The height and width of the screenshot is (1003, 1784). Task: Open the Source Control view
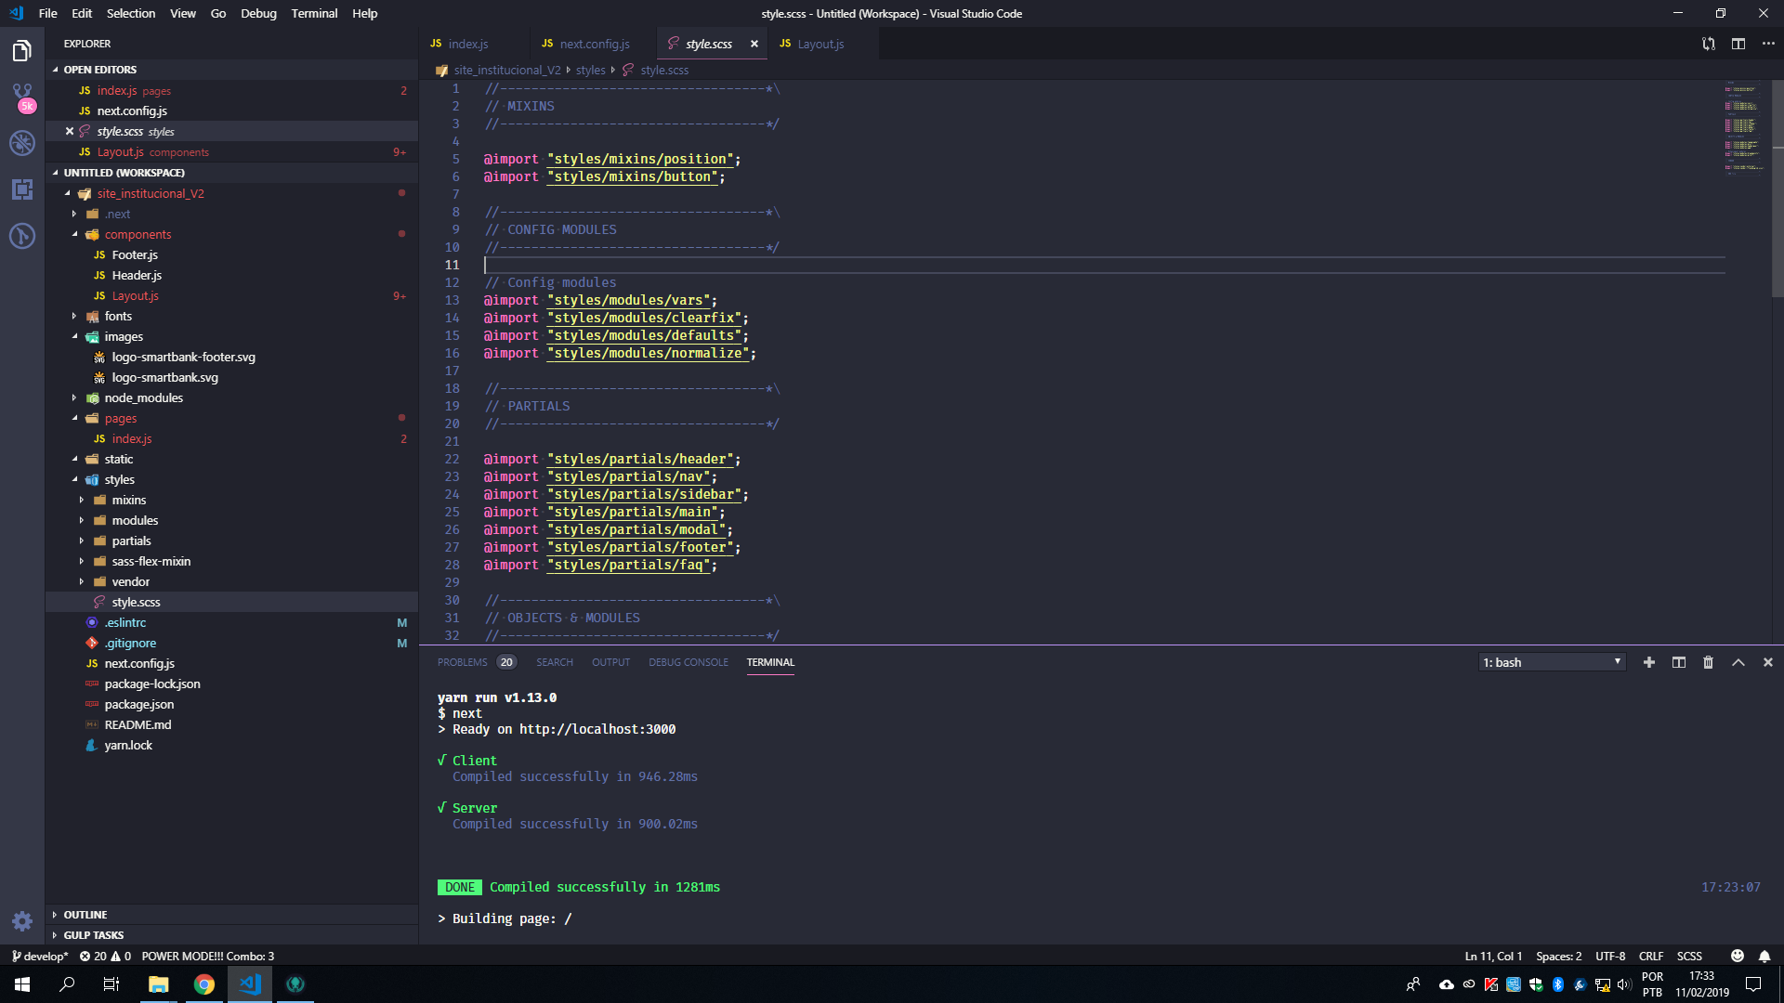click(22, 97)
